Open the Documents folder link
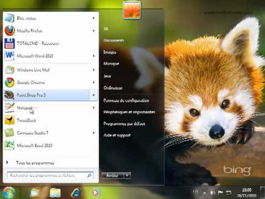This screenshot has height=199, width=265. pyautogui.click(x=114, y=40)
